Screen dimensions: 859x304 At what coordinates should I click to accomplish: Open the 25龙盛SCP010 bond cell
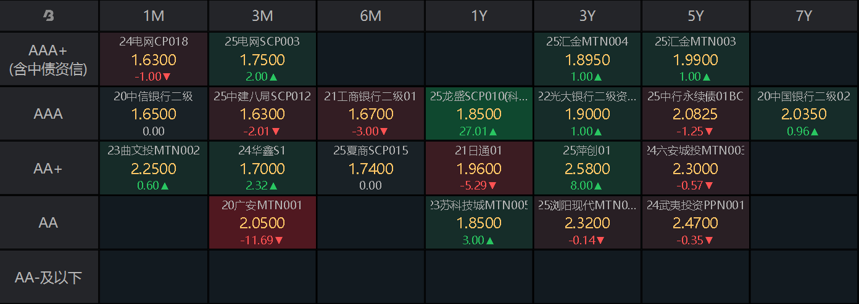tap(479, 114)
